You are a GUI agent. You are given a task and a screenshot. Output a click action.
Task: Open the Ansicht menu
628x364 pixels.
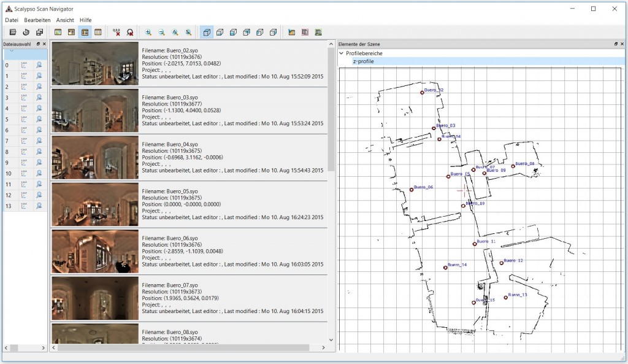pos(65,20)
